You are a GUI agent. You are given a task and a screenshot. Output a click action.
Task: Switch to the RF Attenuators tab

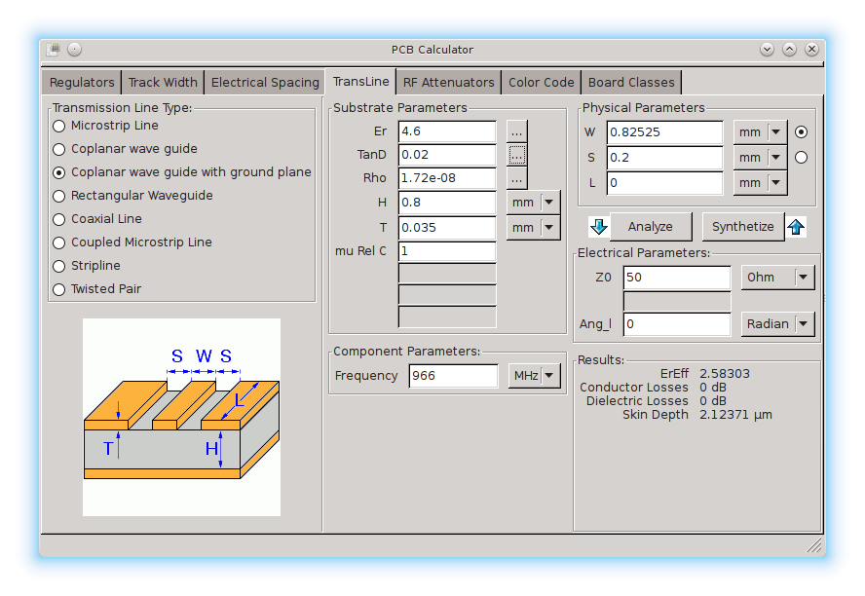[x=449, y=83]
